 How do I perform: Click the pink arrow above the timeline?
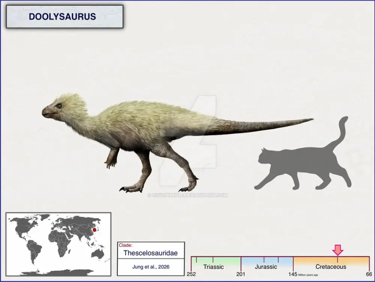pyautogui.click(x=337, y=250)
